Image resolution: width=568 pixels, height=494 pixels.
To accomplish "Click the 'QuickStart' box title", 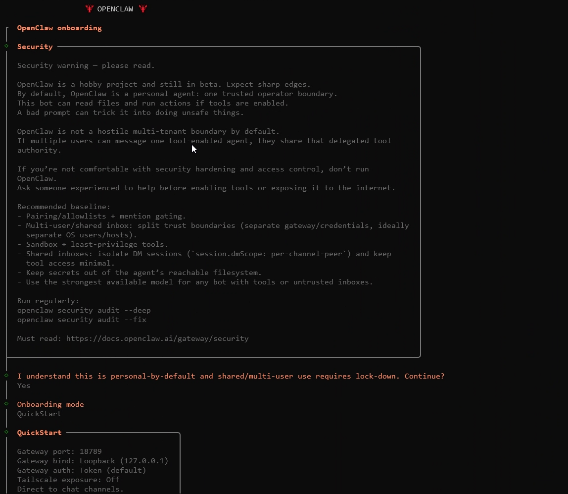I will click(x=39, y=433).
